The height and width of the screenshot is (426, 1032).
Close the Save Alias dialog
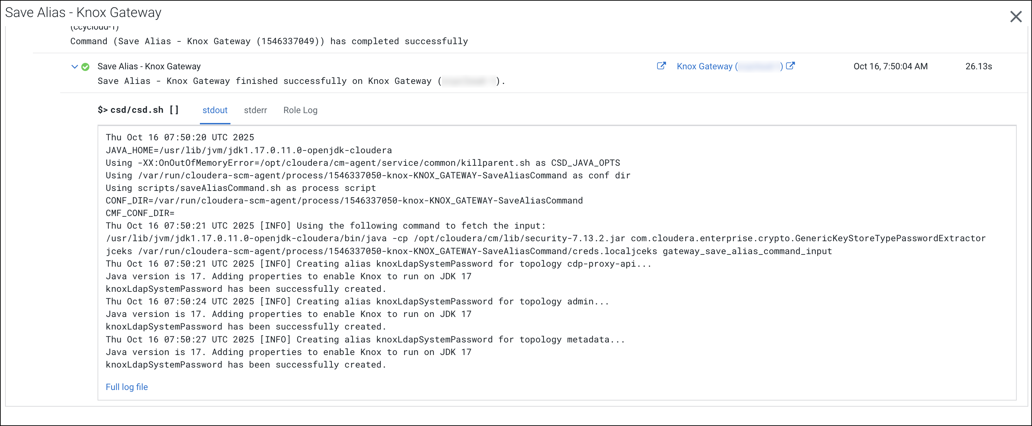click(1016, 17)
